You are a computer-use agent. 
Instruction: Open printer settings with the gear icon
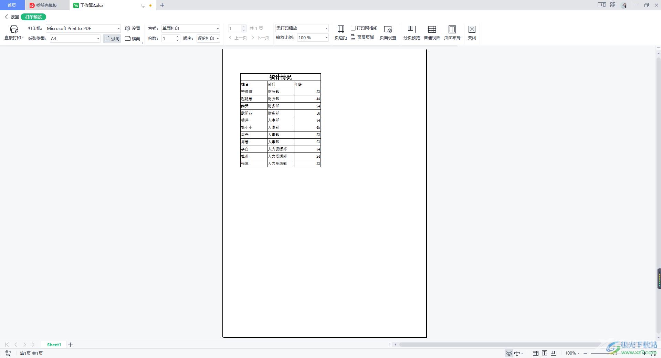coord(127,29)
